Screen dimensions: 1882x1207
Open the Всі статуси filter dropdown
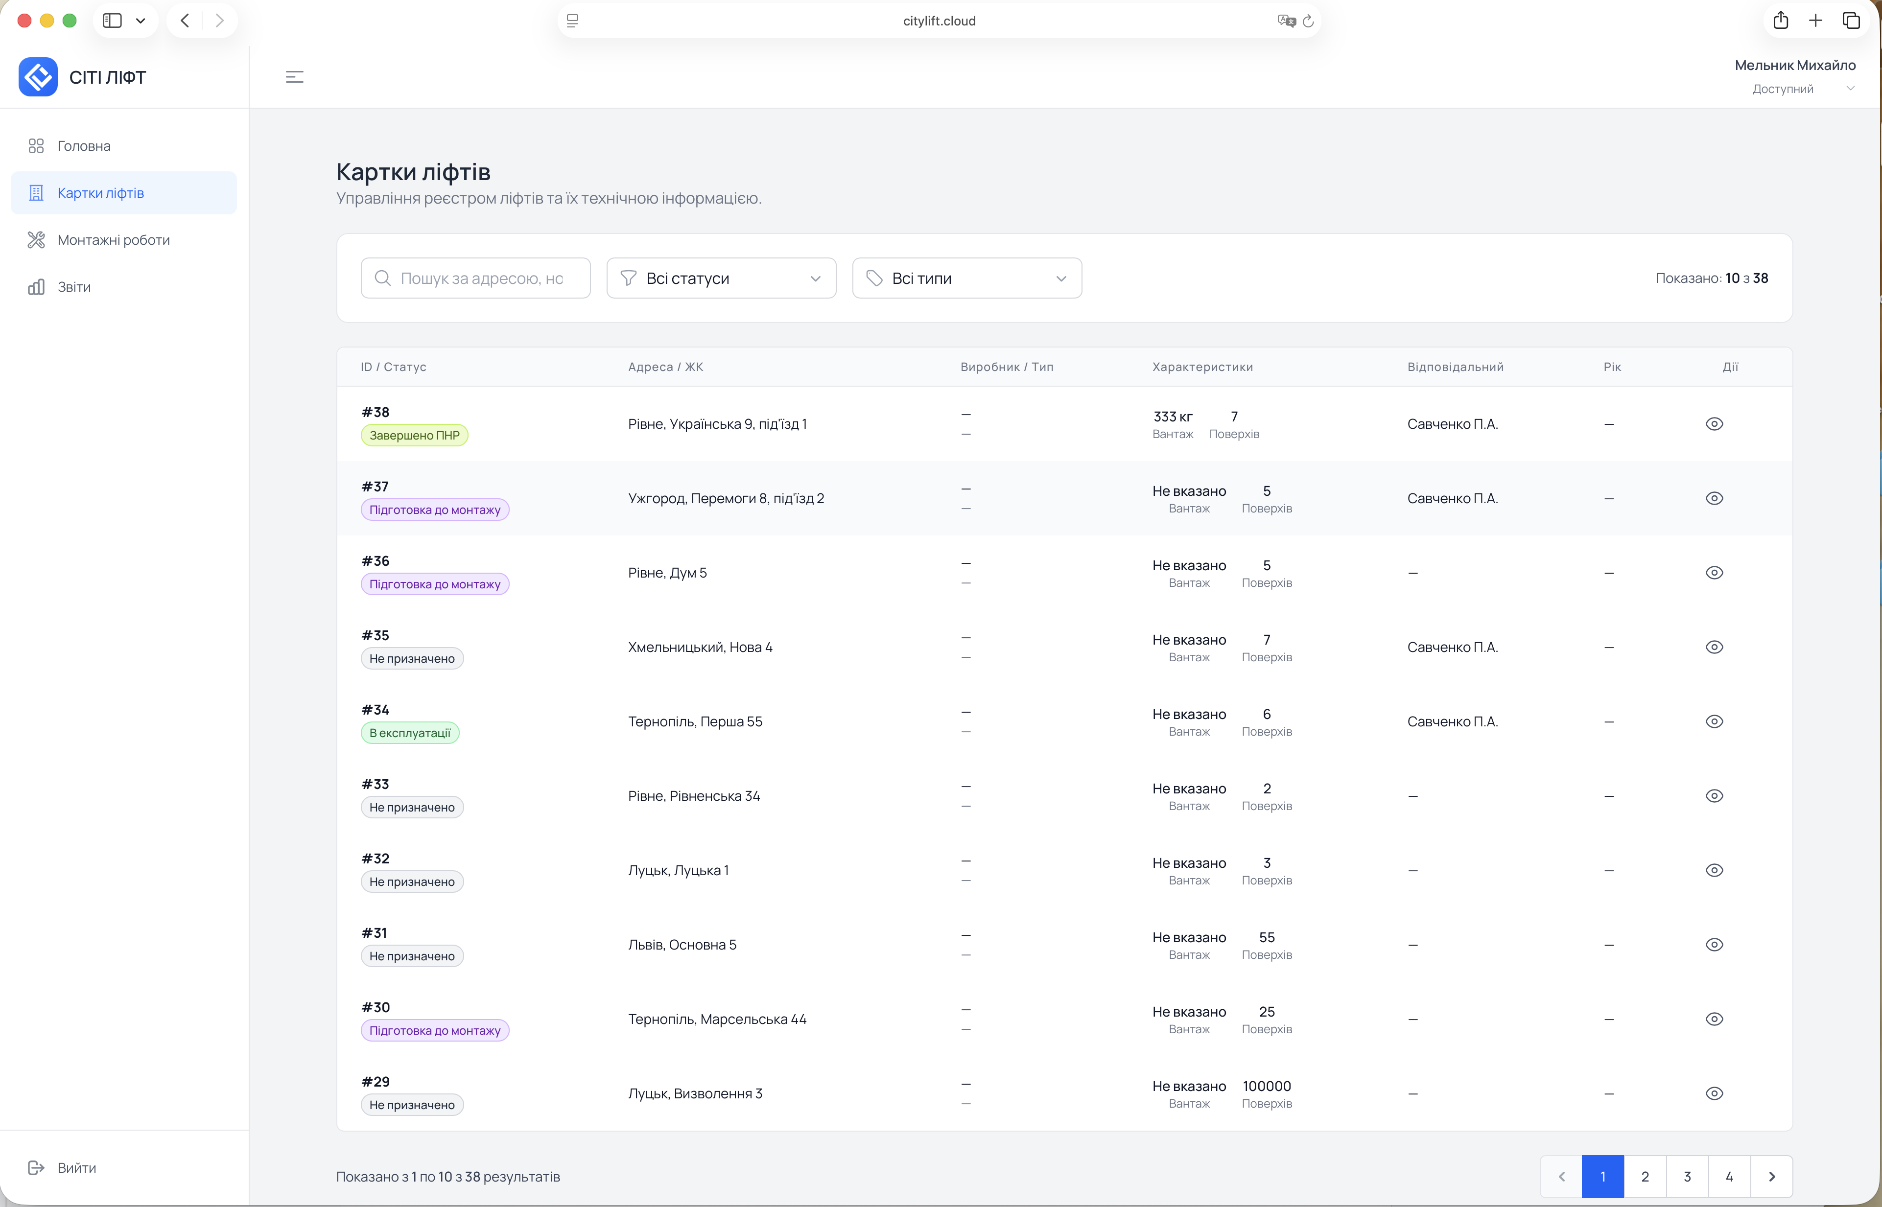[720, 278]
